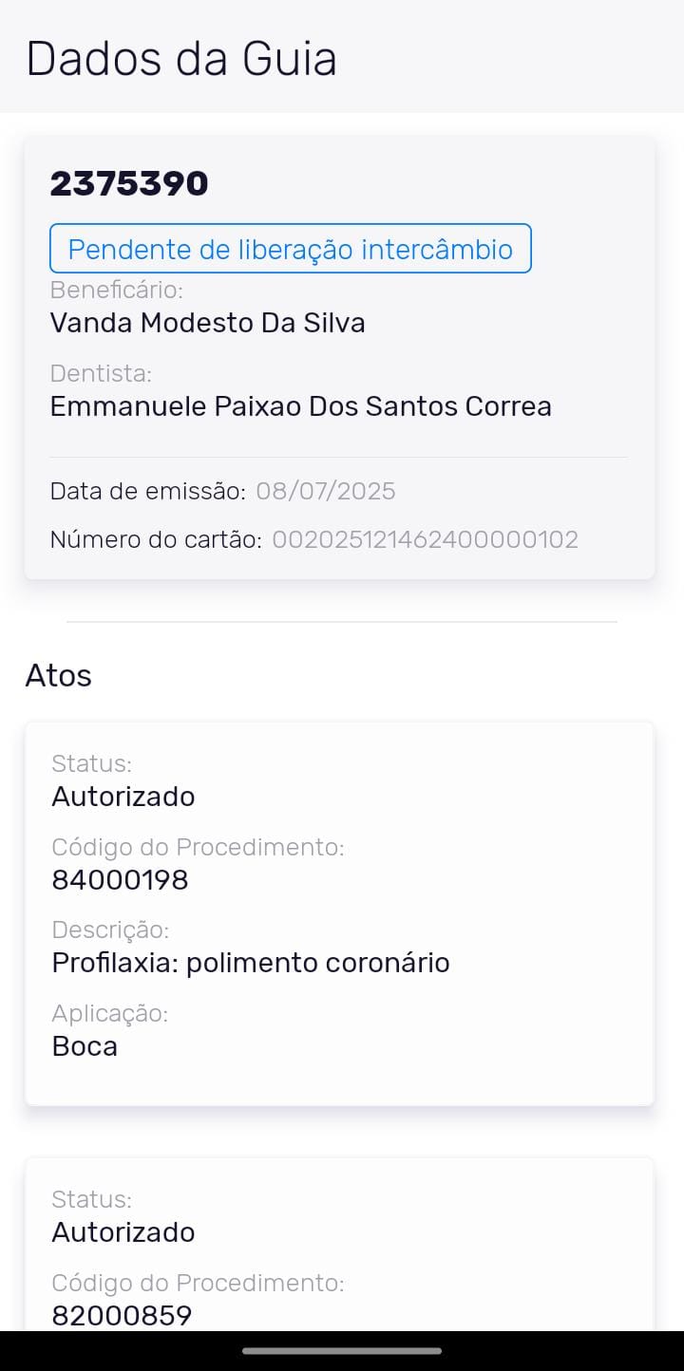
Task: Tap the "Data de emissão:" label
Action: pos(147,491)
